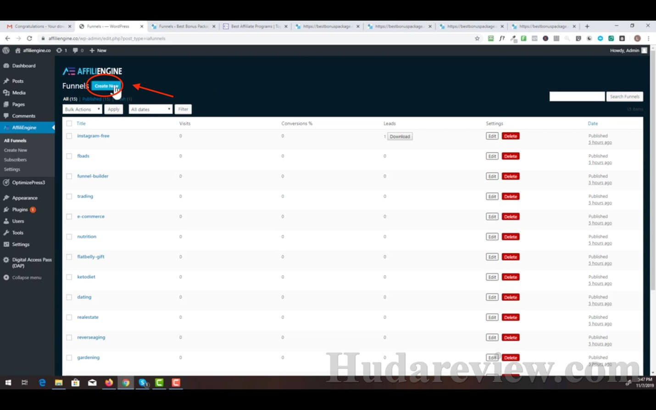Open All Funnels submenu item
The width and height of the screenshot is (656, 410).
pos(15,141)
